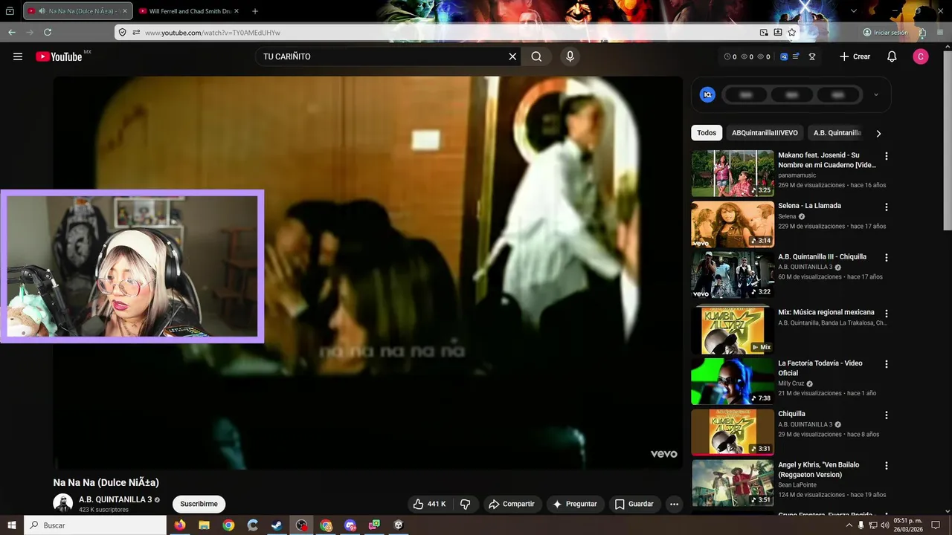Reload the page with the refresh icon
This screenshot has height=535, width=952.
click(48, 32)
